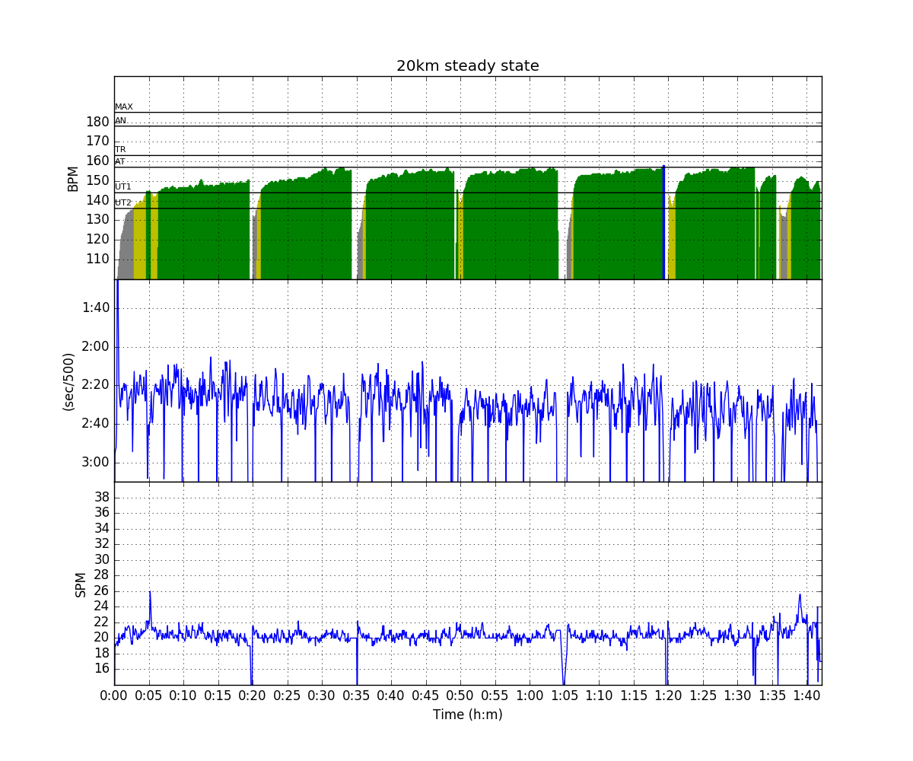This screenshot has height=761, width=913.
Task: Click the blue heart rate spike near 1:20
Action: coord(663,221)
